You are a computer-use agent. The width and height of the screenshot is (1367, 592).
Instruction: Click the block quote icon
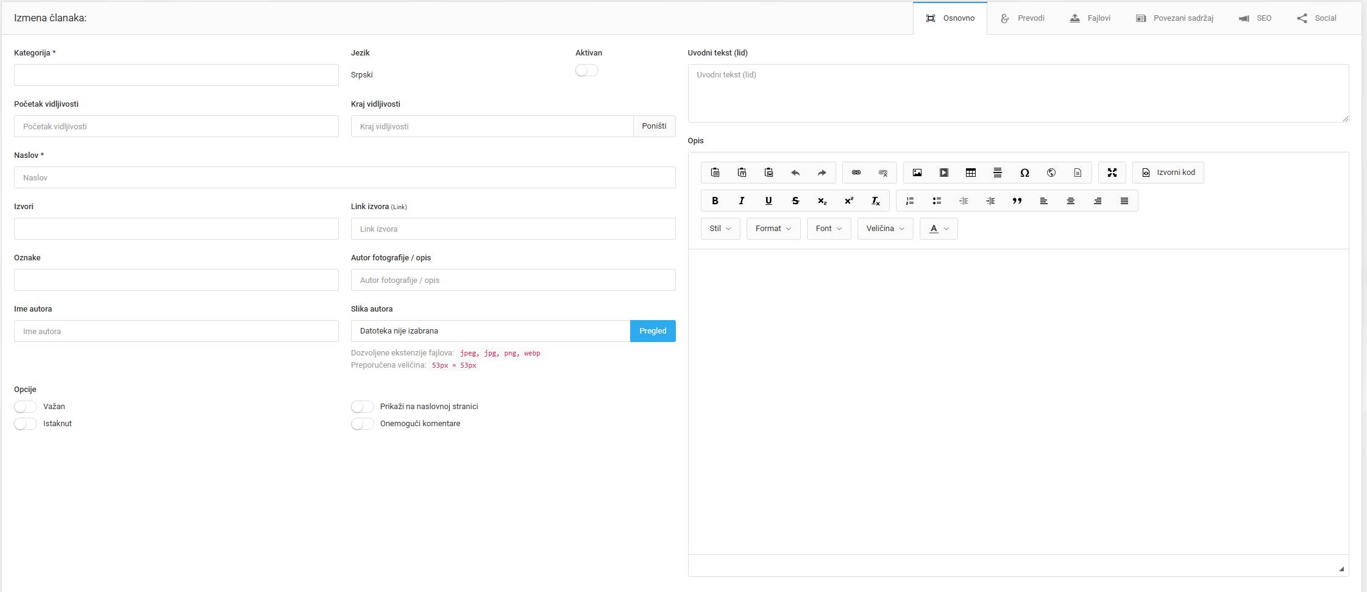(1017, 201)
